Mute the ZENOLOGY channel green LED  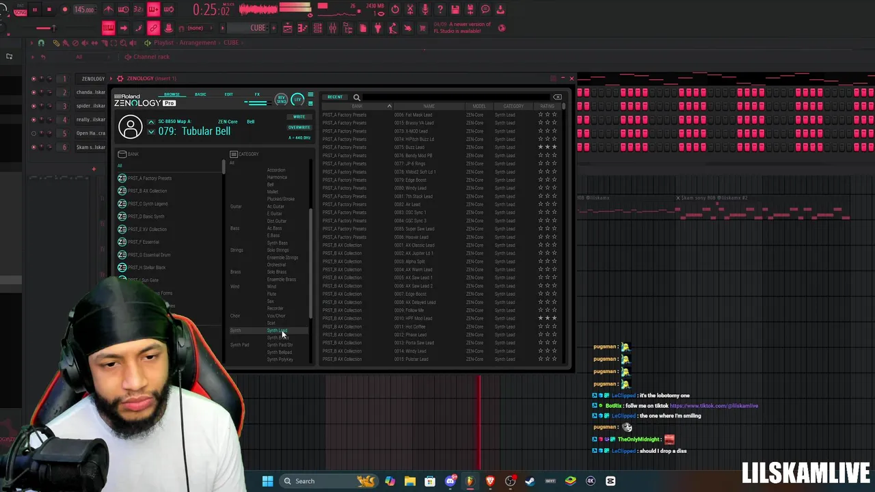(33, 79)
